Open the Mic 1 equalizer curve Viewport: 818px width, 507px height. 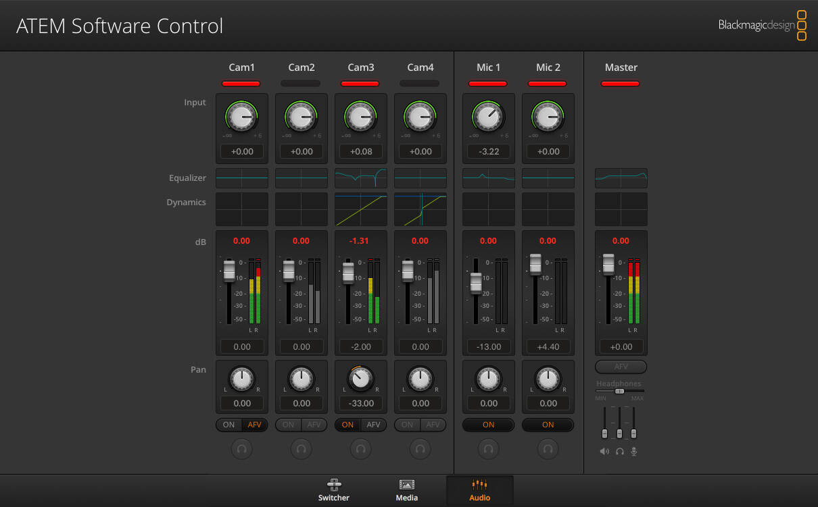(489, 178)
